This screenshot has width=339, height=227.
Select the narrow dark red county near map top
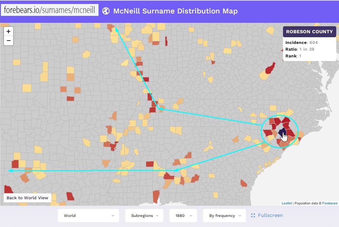pyautogui.click(x=166, y=41)
